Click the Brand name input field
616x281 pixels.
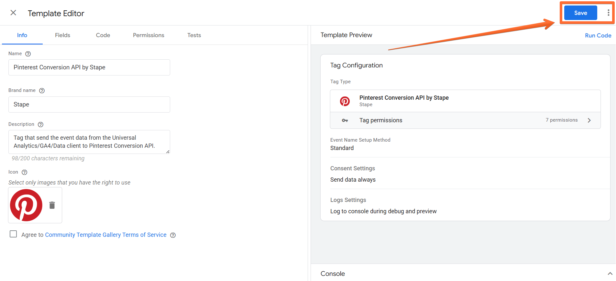(x=89, y=105)
